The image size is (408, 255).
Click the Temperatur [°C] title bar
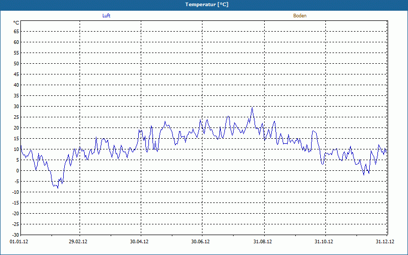pos(204,5)
